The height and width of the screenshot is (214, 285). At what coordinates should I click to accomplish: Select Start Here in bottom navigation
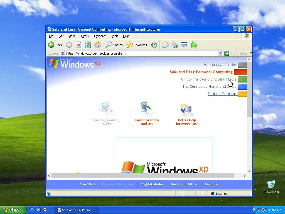[x=88, y=184]
